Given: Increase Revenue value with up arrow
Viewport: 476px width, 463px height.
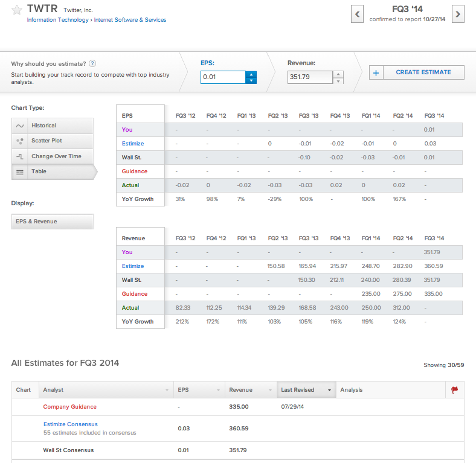Looking at the screenshot, I should [338, 74].
